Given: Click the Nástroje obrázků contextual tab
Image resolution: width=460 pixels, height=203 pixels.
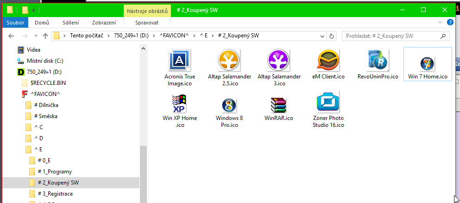Looking at the screenshot, I should coord(147,11).
